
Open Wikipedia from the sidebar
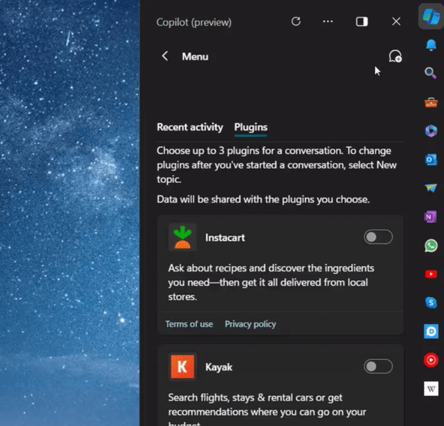(431, 389)
